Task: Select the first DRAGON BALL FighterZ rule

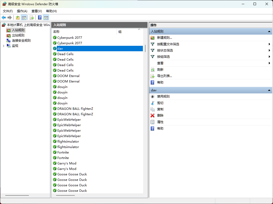Action: (75, 109)
